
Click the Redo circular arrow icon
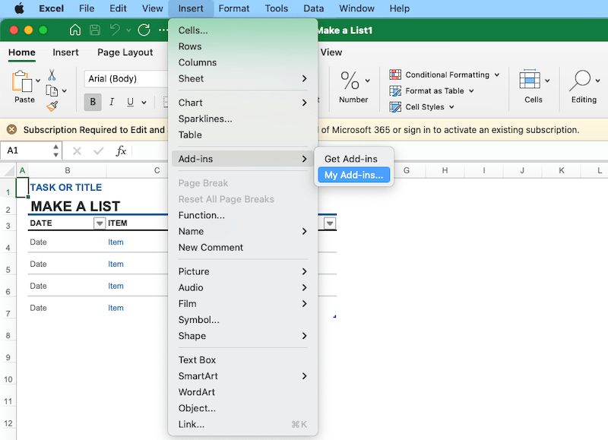coord(144,30)
